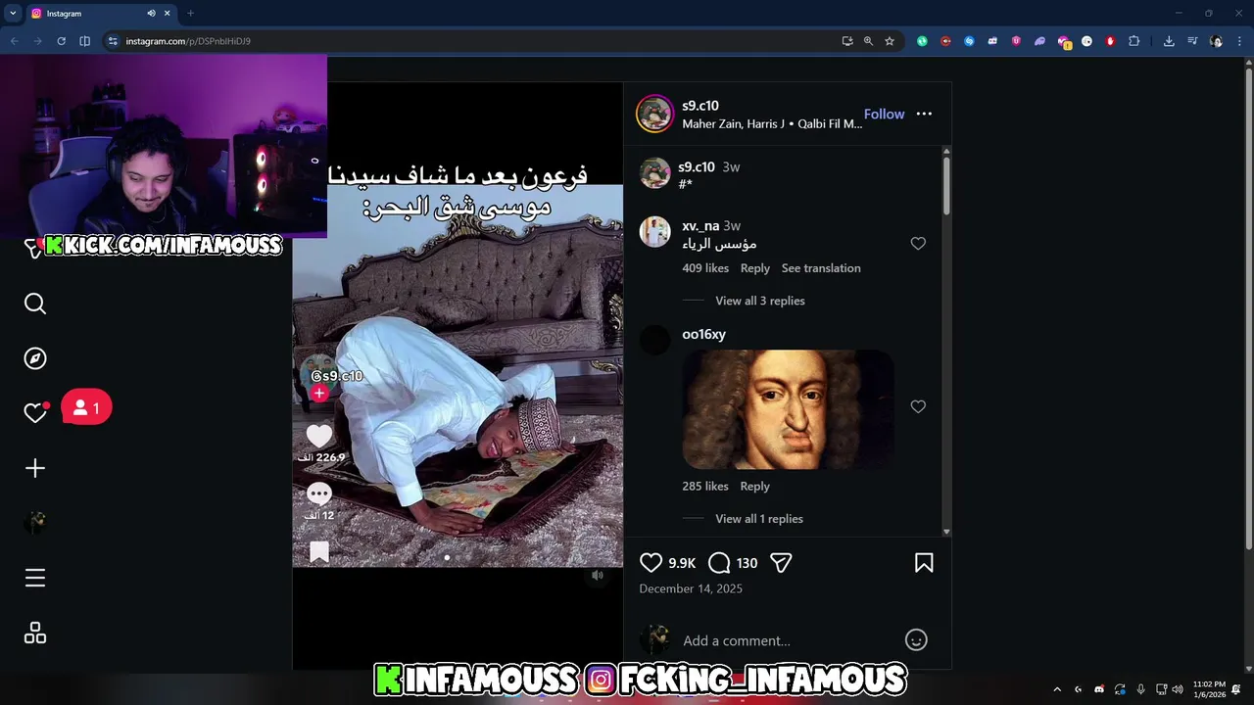This screenshot has width=1254, height=705.
Task: Open the zoom magnifier icon in address bar
Action: point(868,41)
